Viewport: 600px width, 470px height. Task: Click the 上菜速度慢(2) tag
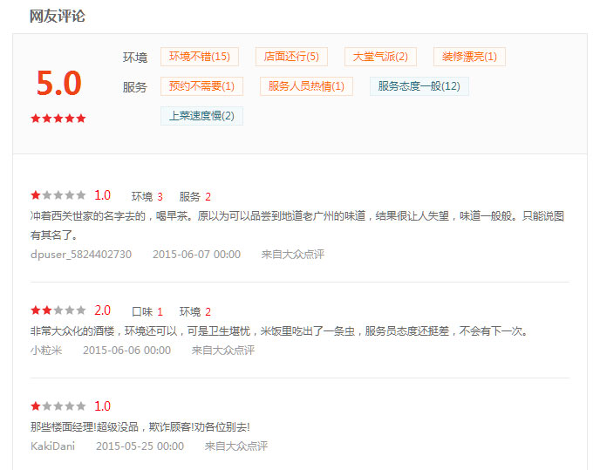tap(201, 116)
